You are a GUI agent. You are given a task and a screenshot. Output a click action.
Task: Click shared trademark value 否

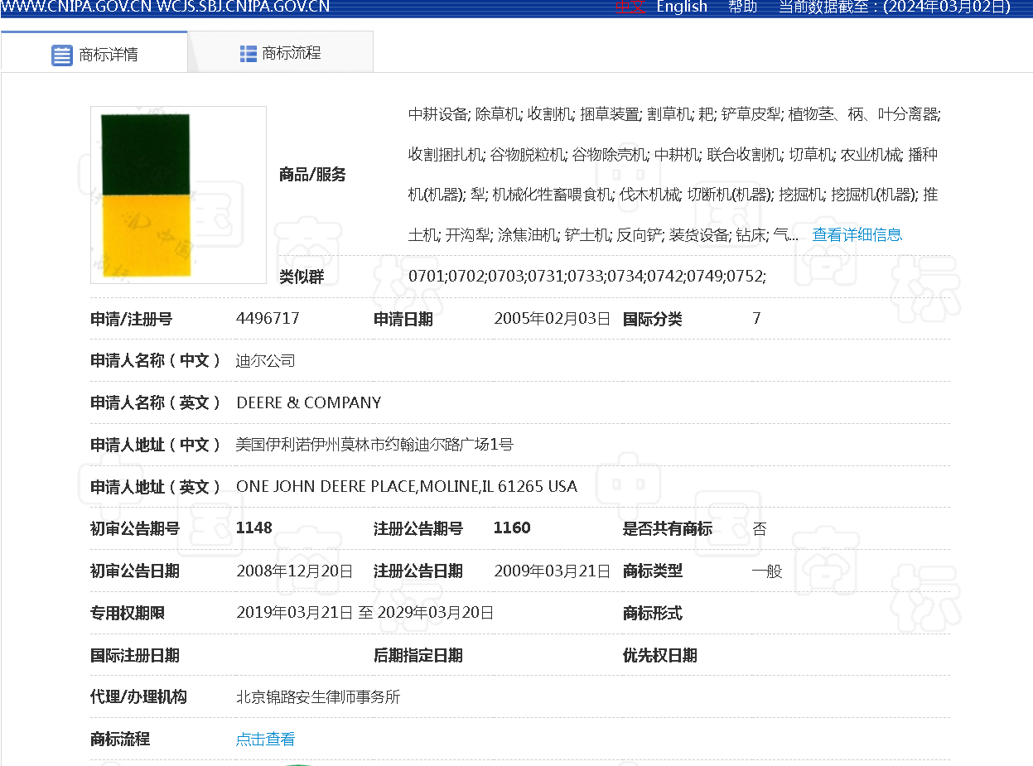pos(759,529)
